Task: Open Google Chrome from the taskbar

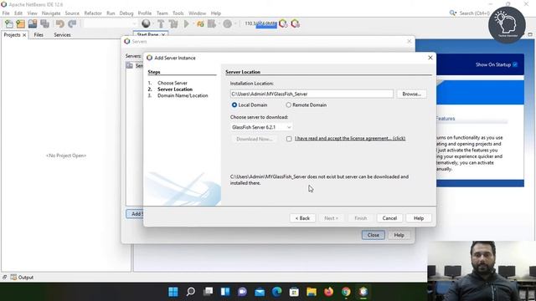Action: 346,292
